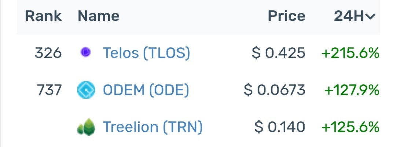Select the ODEM price $ 0.0673
Image resolution: width=396 pixels, height=147 pixels.
pyautogui.click(x=275, y=90)
